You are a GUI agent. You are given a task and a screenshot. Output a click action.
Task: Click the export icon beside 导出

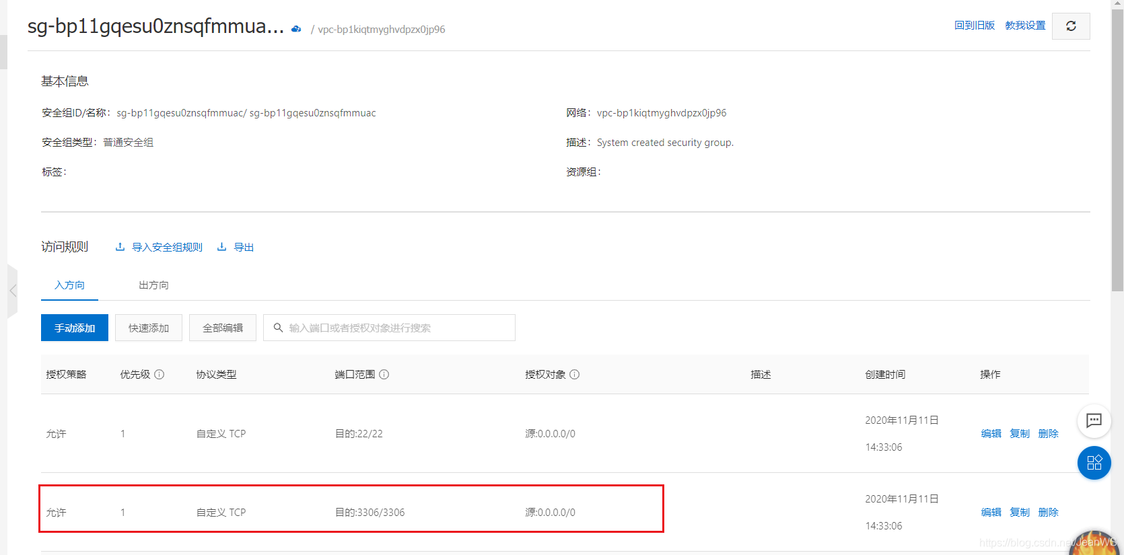click(221, 247)
